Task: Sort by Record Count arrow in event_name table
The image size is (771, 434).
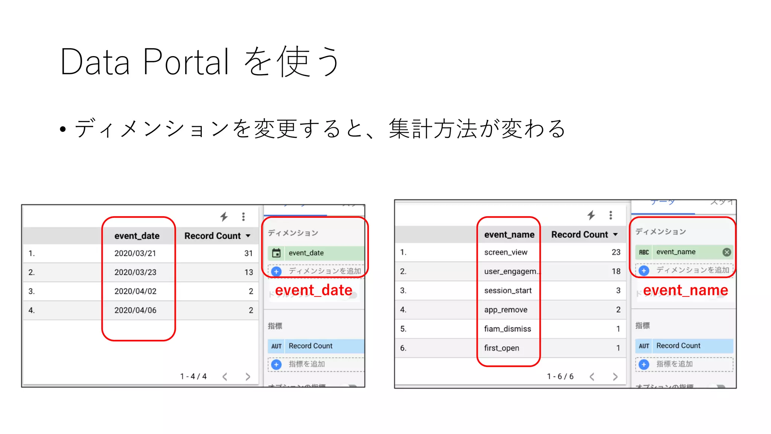Action: pyautogui.click(x=615, y=234)
